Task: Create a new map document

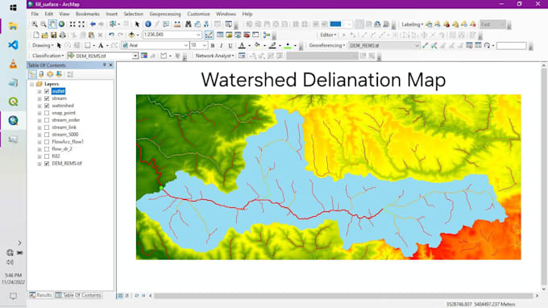Action: point(36,35)
